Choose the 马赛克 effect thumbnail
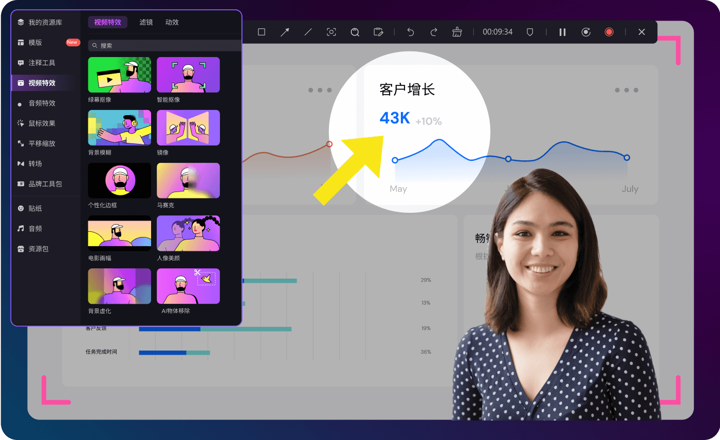720x440 pixels. [188, 180]
